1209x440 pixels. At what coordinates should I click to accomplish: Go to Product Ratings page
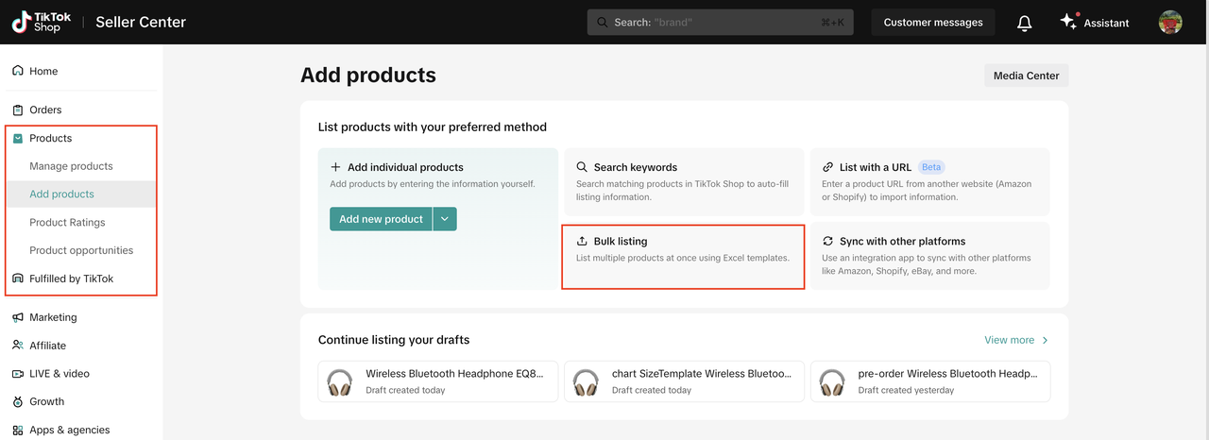[67, 223]
